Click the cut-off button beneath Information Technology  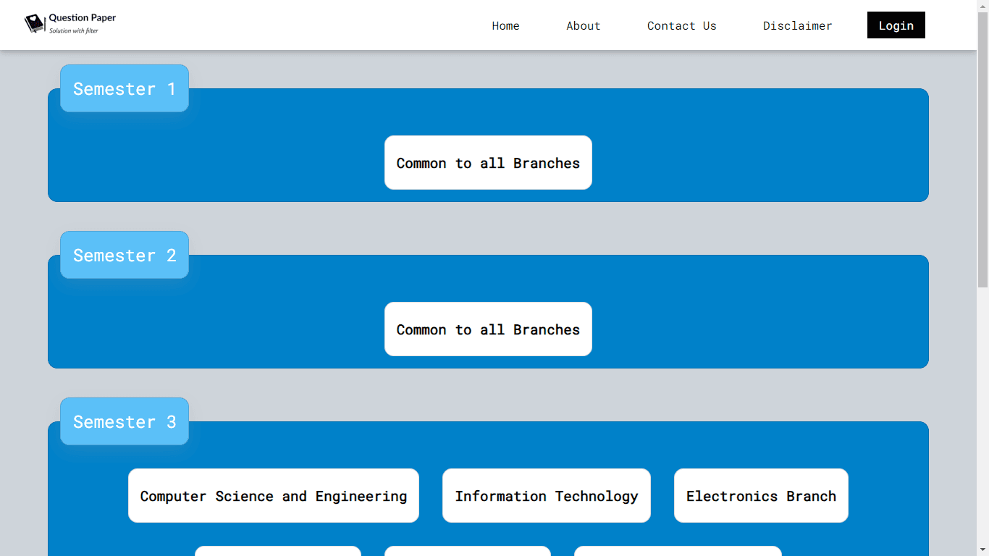click(468, 551)
